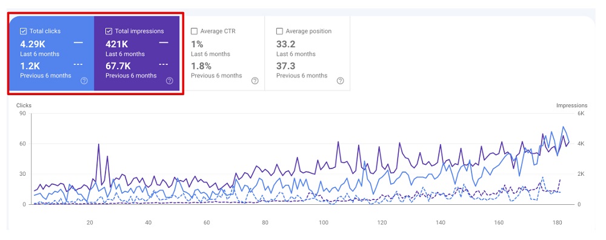Click the Impressions axis label on chart

point(571,105)
